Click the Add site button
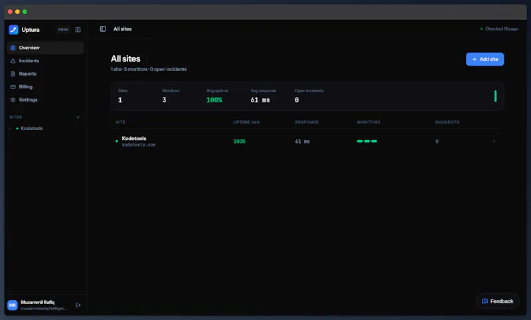Viewport: 531px width, 320px height. coord(485,59)
